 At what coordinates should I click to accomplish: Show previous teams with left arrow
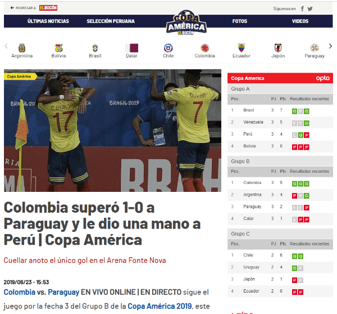6,46
